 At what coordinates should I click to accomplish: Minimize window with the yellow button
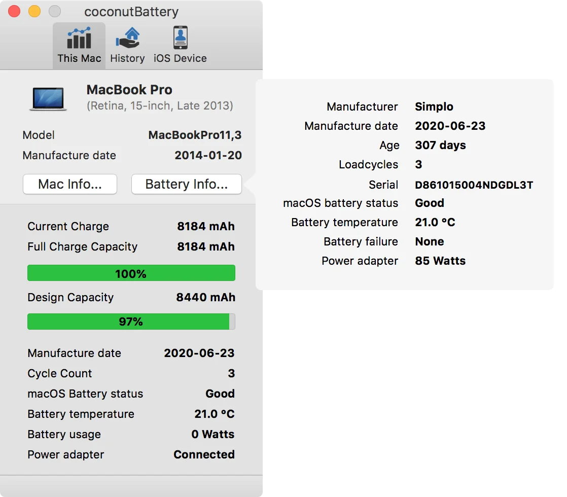[34, 11]
